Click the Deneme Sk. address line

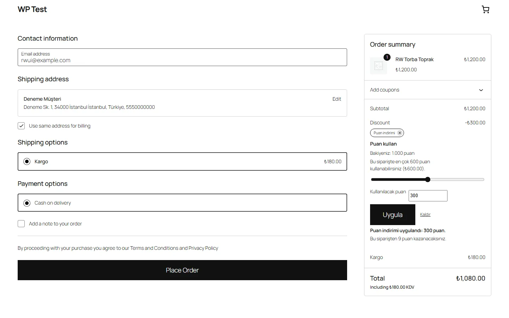[x=89, y=107]
